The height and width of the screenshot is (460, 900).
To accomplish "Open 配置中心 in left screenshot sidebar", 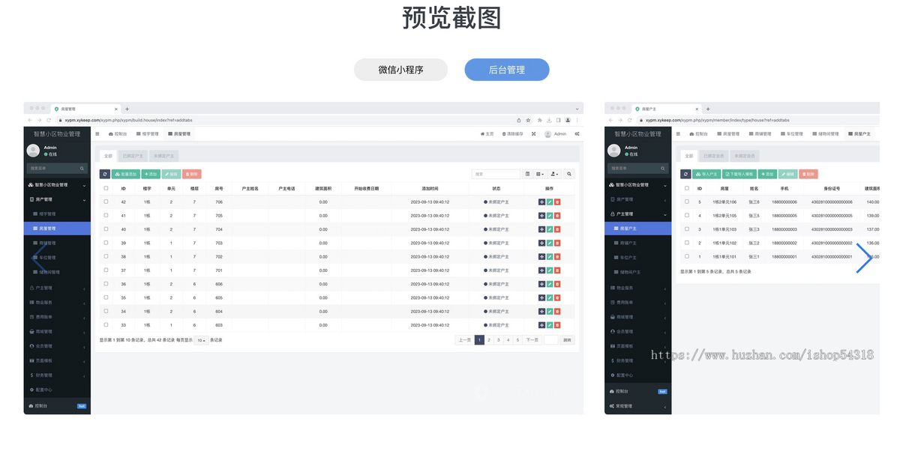I will tap(57, 390).
